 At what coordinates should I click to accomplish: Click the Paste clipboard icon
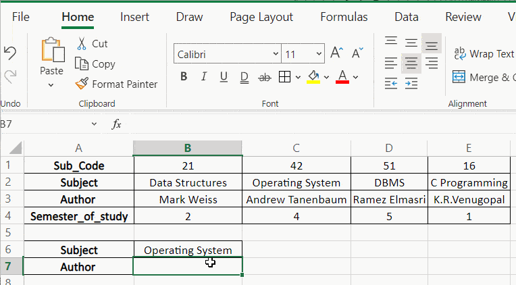point(53,50)
